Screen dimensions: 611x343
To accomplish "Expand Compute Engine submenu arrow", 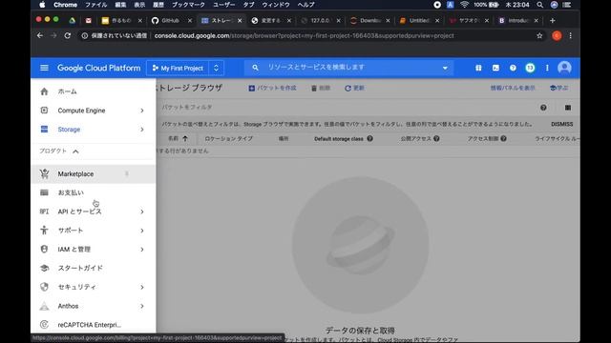I will point(142,111).
